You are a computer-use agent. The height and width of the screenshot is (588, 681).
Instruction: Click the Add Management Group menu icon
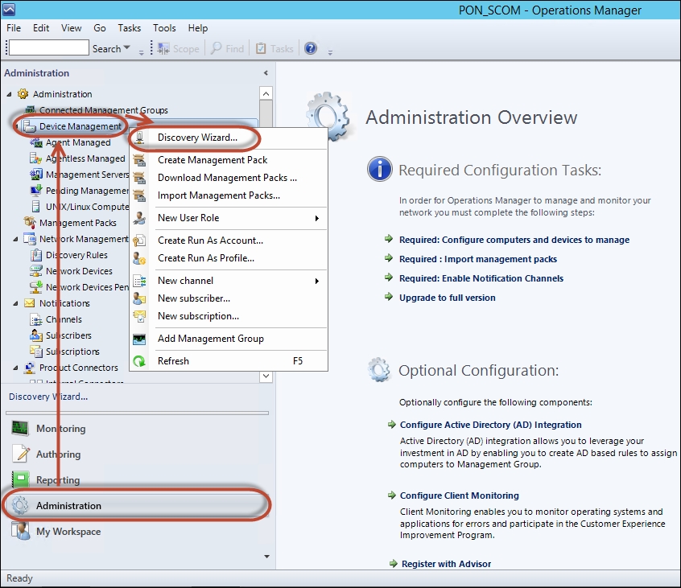pyautogui.click(x=139, y=339)
